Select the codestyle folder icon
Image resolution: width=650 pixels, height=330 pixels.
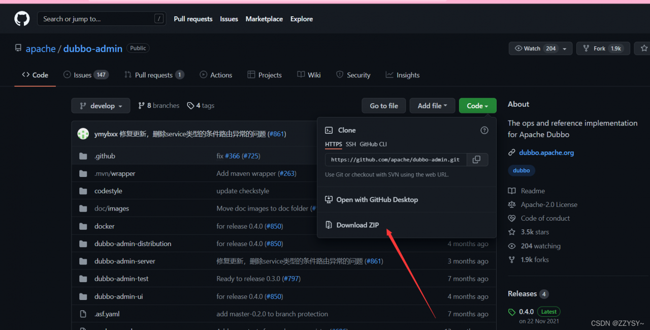point(83,191)
